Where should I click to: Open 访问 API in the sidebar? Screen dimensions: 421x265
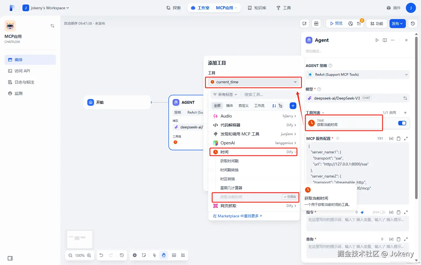[x=30, y=71]
